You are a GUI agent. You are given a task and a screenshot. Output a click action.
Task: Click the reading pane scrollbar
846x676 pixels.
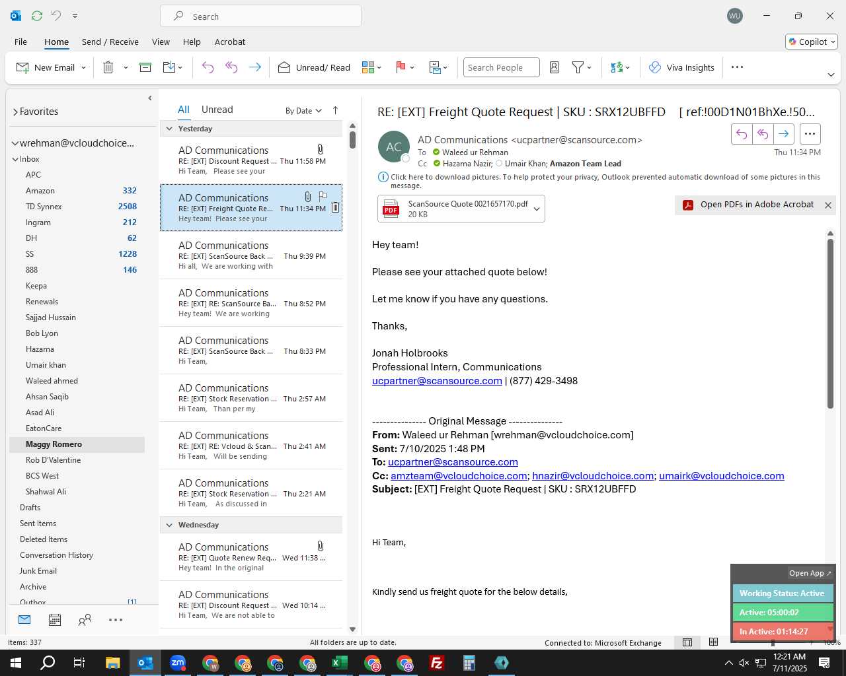pos(830,323)
